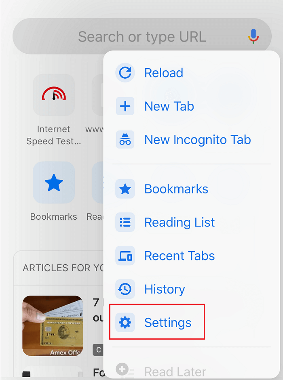Open Bookmarks from the menu

pyautogui.click(x=176, y=189)
